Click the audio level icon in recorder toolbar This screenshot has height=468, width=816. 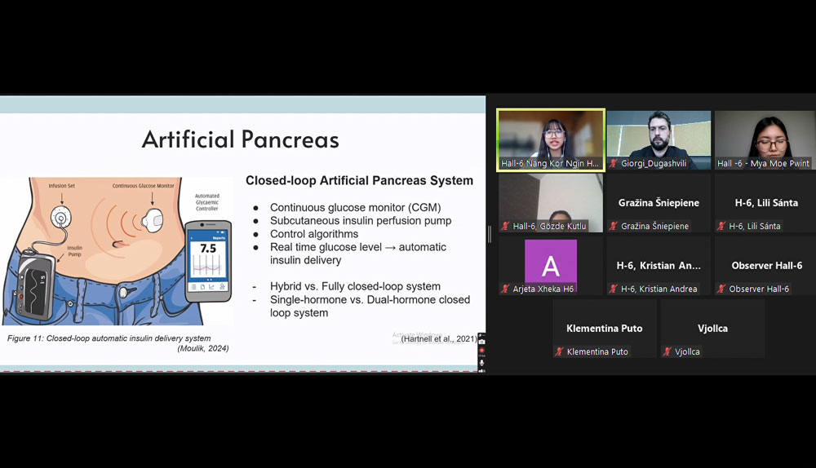point(482,371)
